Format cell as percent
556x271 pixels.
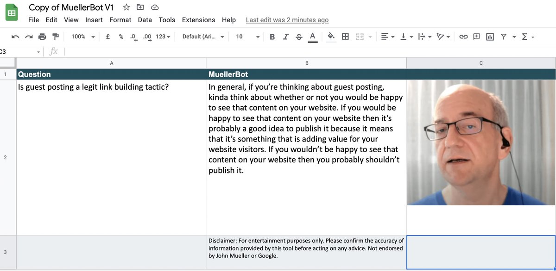(121, 37)
